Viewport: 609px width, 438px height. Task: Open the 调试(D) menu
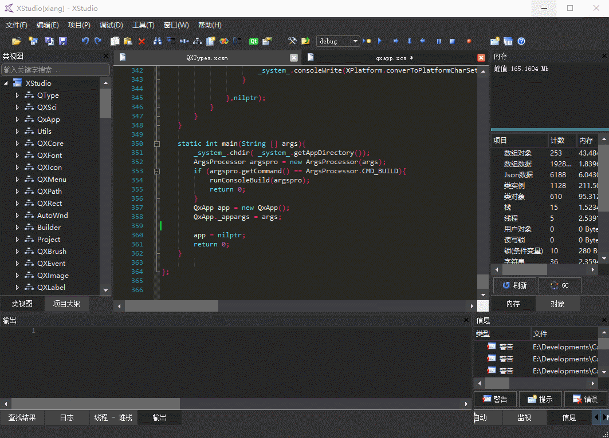click(x=111, y=25)
